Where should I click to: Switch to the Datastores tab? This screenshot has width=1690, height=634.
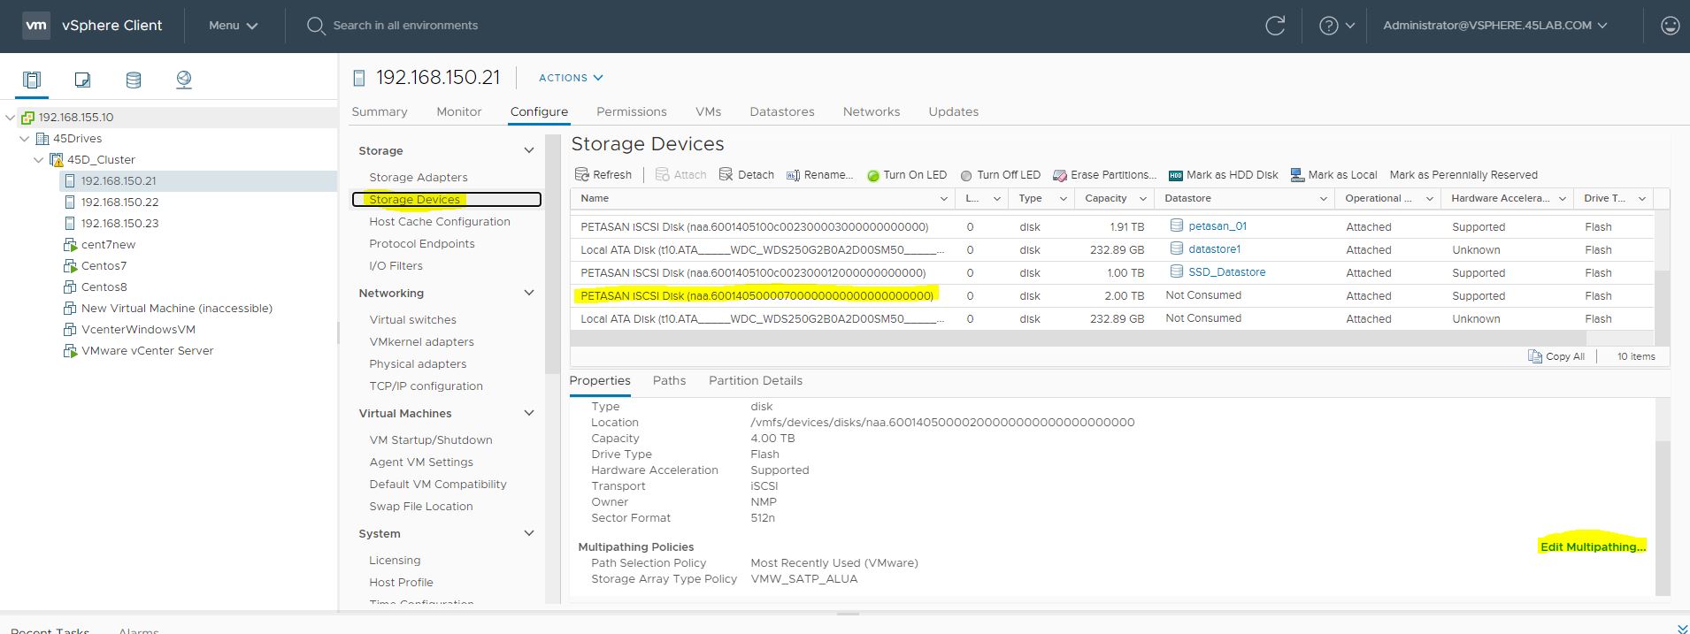coord(782,111)
